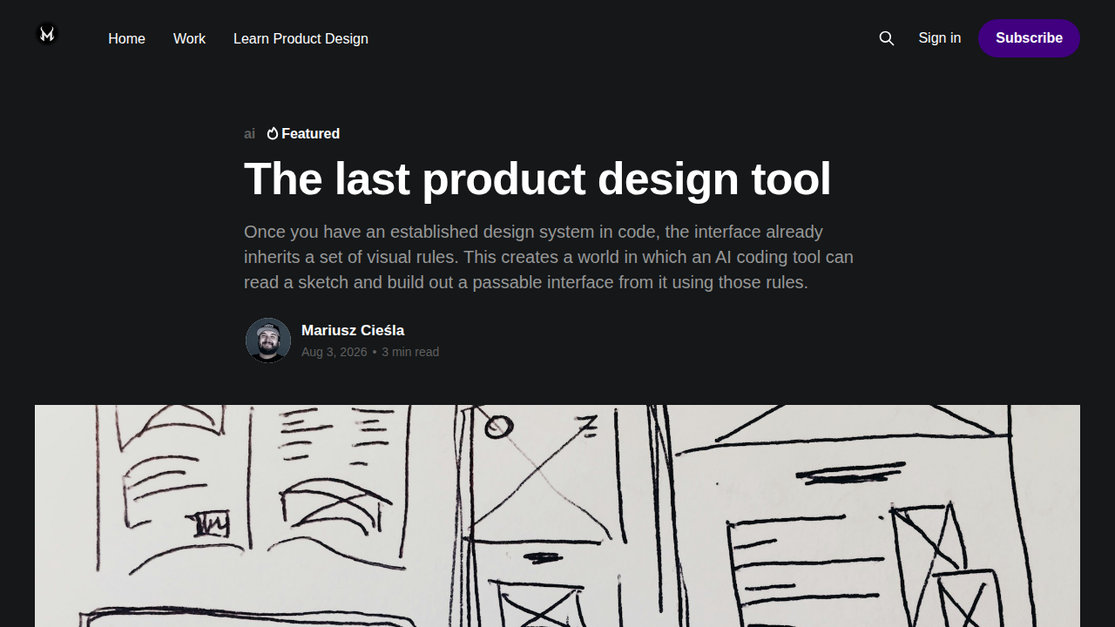Click the small hand-drawn circle in the sketch

click(499, 427)
